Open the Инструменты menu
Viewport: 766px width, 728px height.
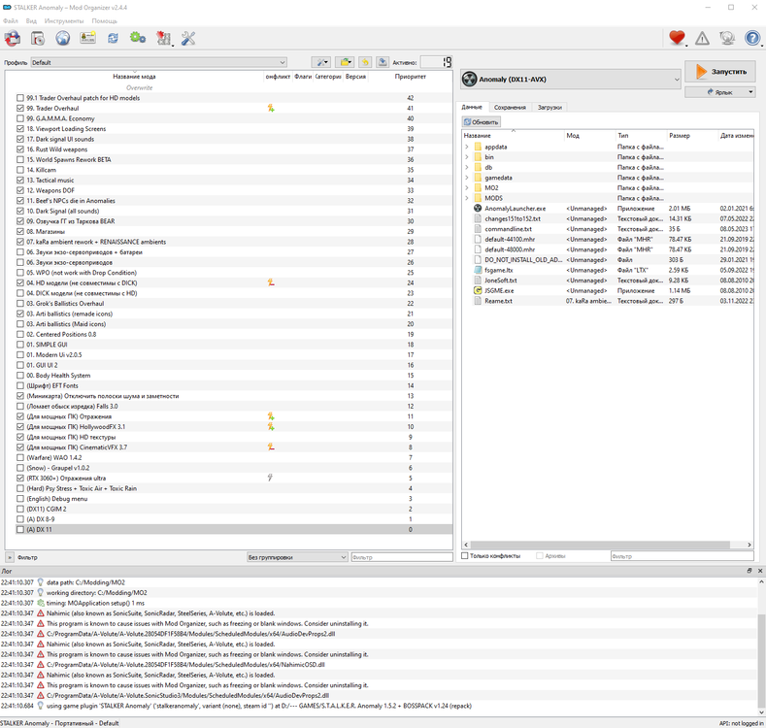(x=64, y=21)
